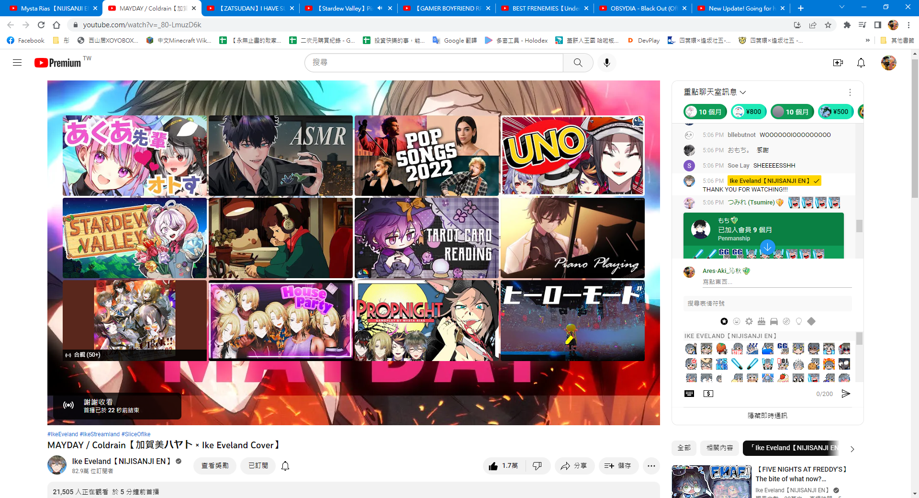Switch chat to keyboard input
The height and width of the screenshot is (498, 919).
[689, 394]
